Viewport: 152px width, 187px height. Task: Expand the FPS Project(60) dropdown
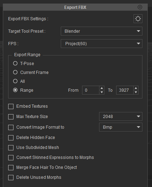click(x=102, y=44)
